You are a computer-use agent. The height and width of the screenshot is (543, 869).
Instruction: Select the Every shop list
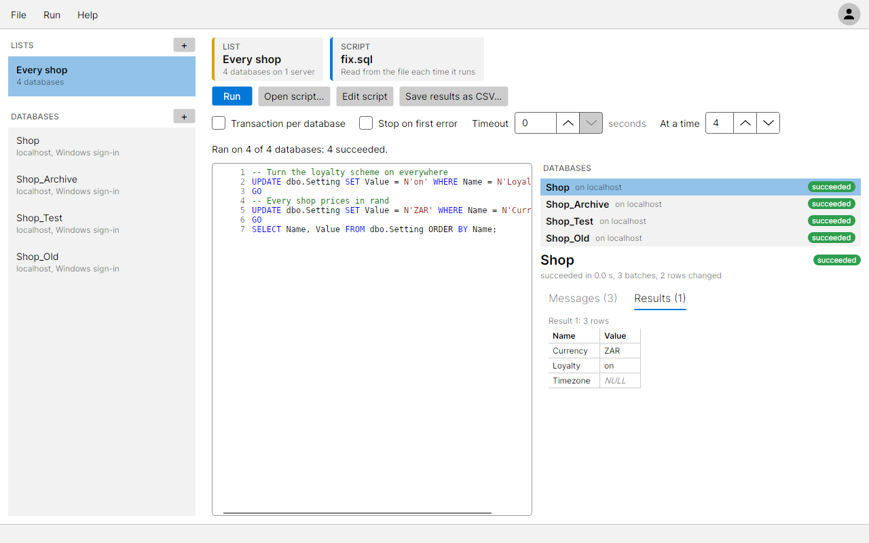coord(102,76)
